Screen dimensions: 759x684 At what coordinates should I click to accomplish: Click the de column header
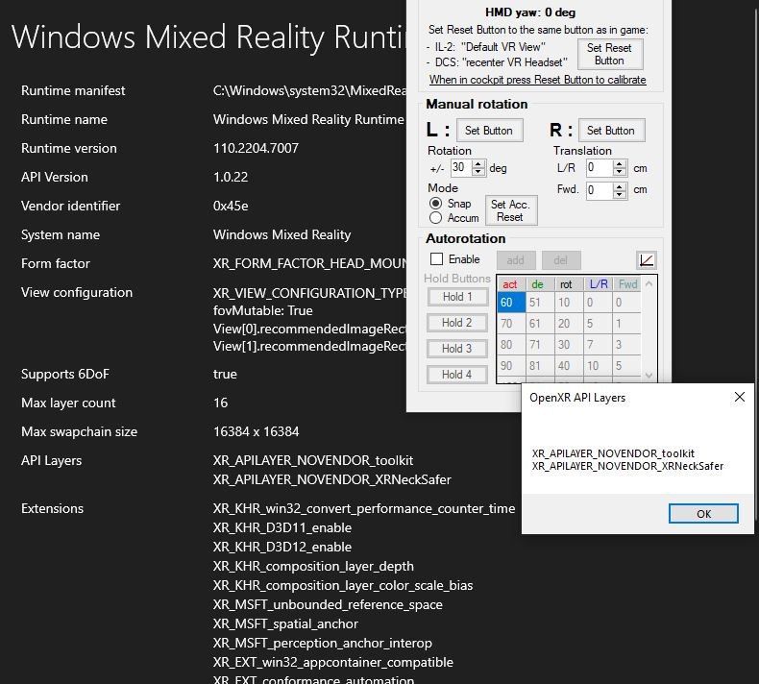(x=540, y=284)
